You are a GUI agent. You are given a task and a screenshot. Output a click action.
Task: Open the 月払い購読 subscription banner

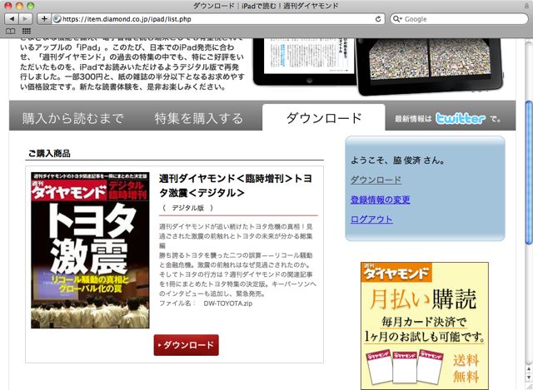[425, 326]
